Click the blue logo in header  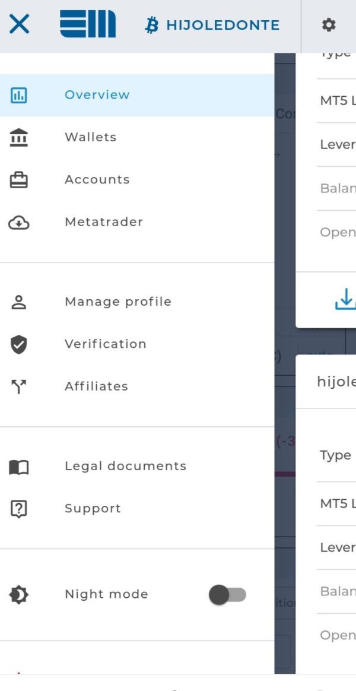(x=88, y=25)
